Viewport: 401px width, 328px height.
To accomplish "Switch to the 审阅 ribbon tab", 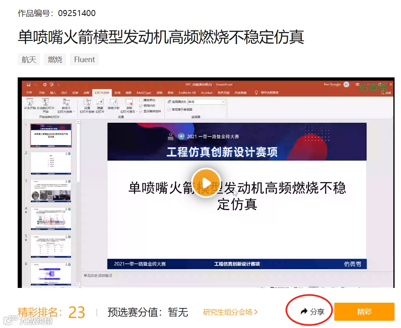I will 117,93.
